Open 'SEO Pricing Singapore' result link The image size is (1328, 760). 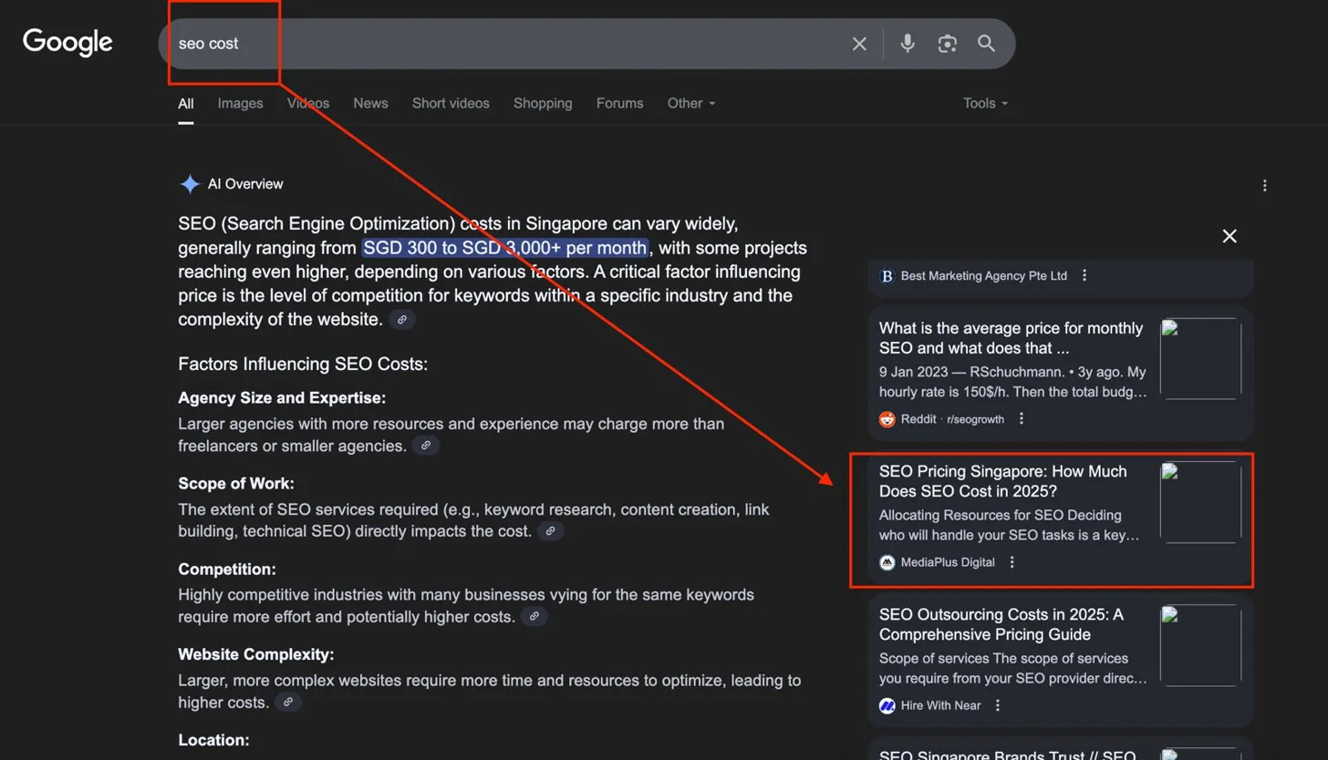click(1003, 481)
